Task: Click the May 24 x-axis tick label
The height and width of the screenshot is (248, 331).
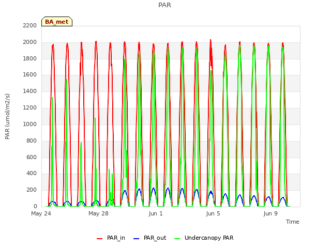Action: pos(41,213)
